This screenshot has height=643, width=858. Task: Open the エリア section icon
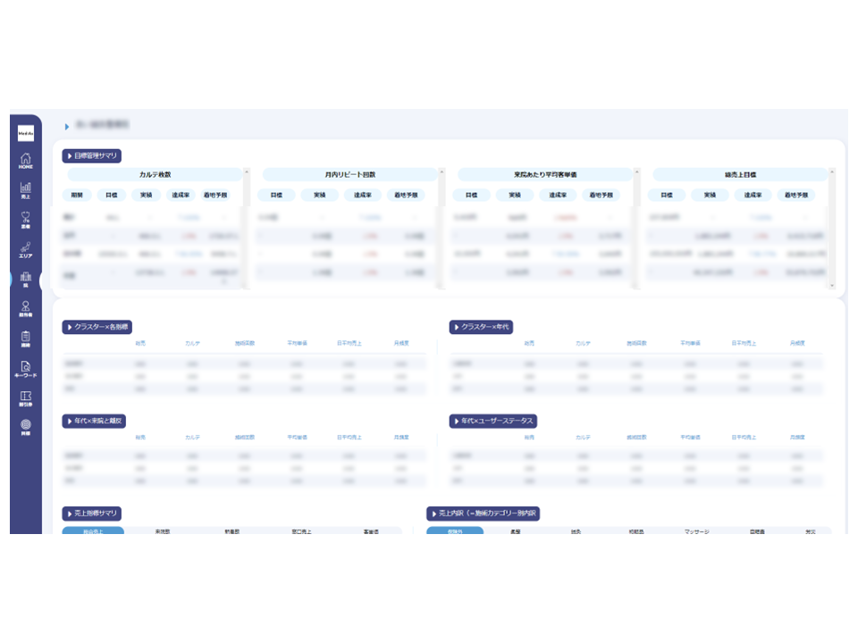(25, 249)
